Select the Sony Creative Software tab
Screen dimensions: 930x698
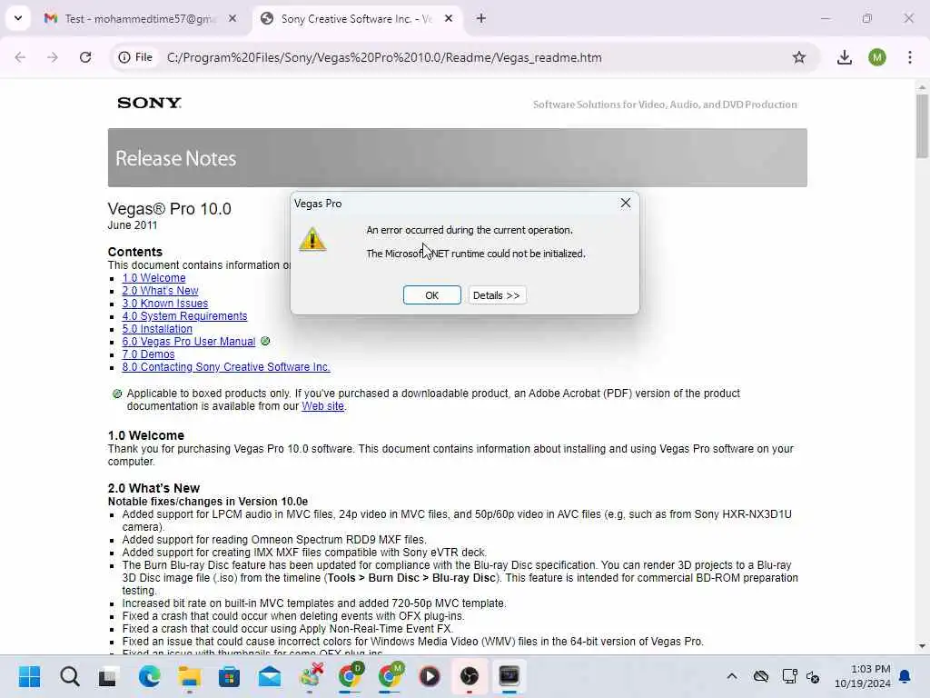point(356,19)
